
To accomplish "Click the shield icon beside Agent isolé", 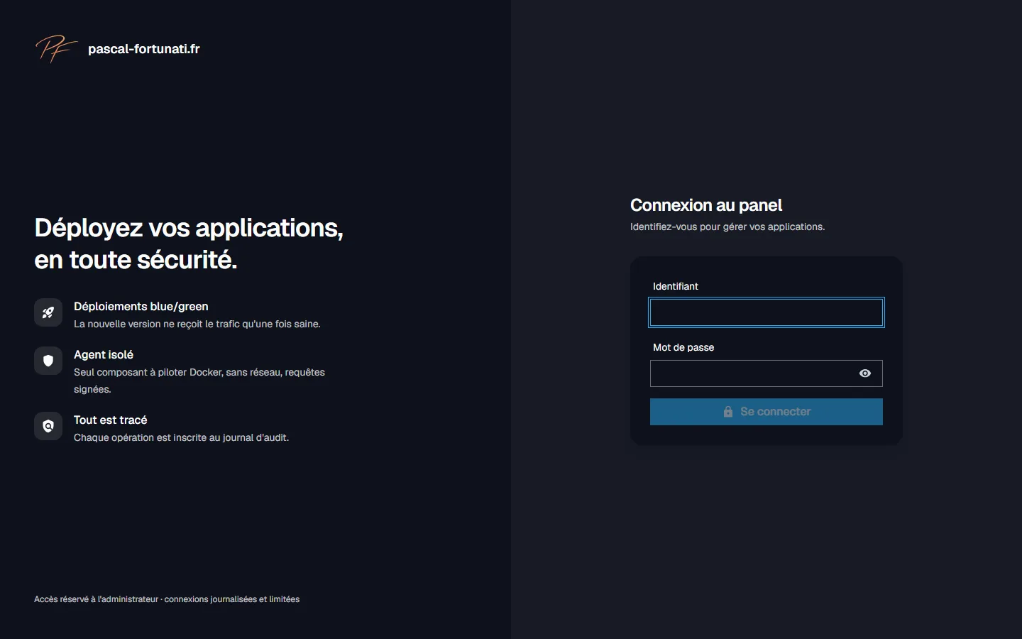I will (48, 361).
